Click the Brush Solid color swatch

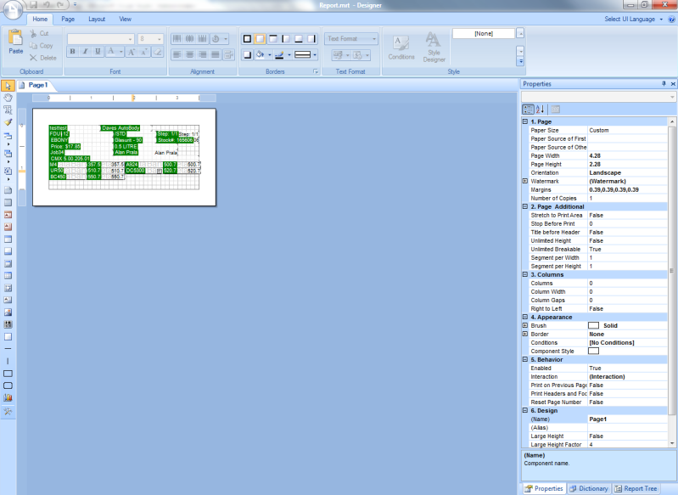pyautogui.click(x=593, y=325)
